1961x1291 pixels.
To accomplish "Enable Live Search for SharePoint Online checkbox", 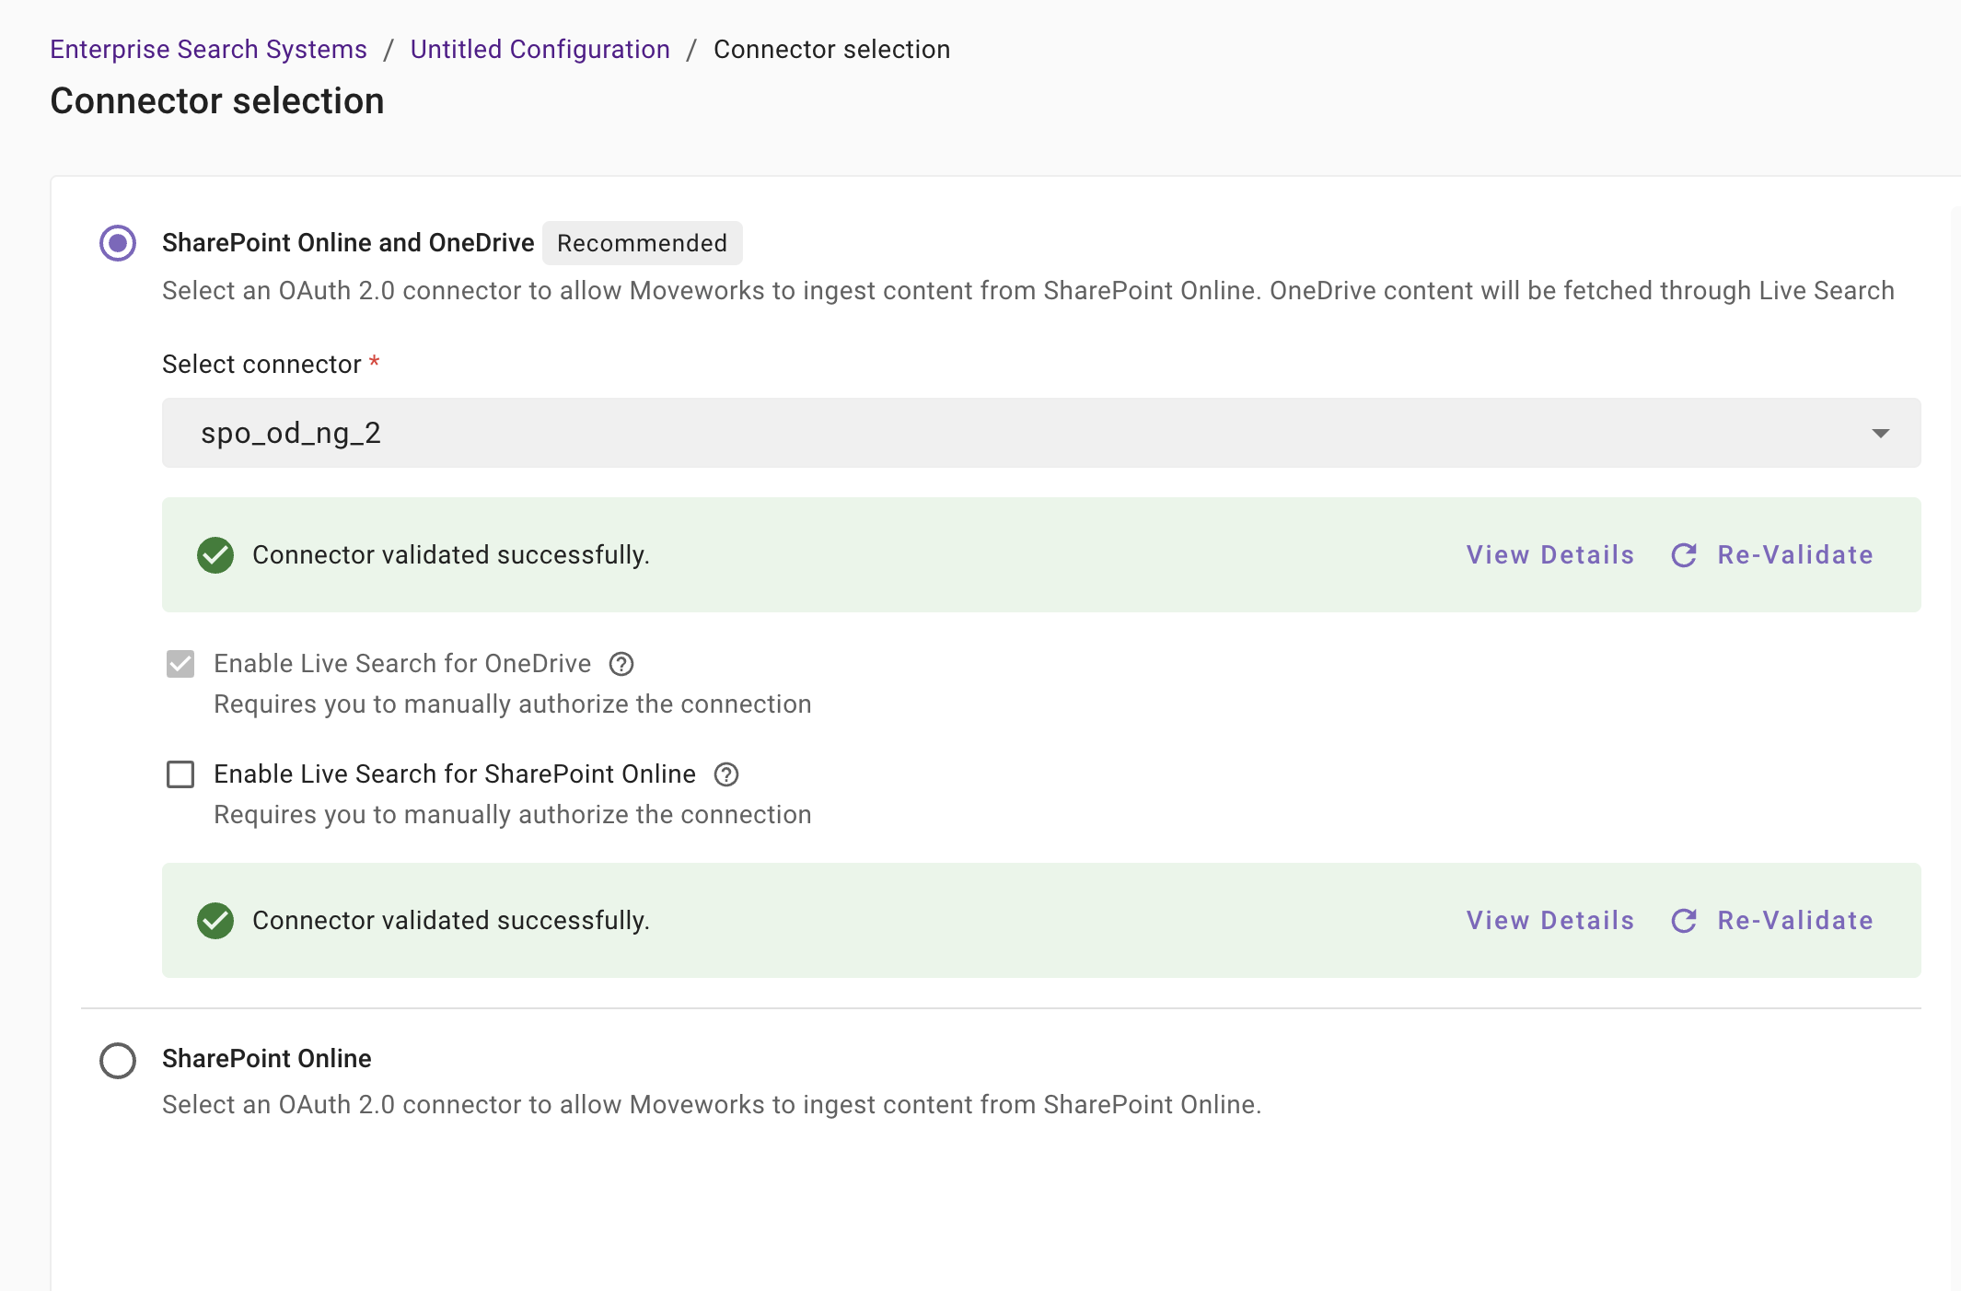I will 180,774.
